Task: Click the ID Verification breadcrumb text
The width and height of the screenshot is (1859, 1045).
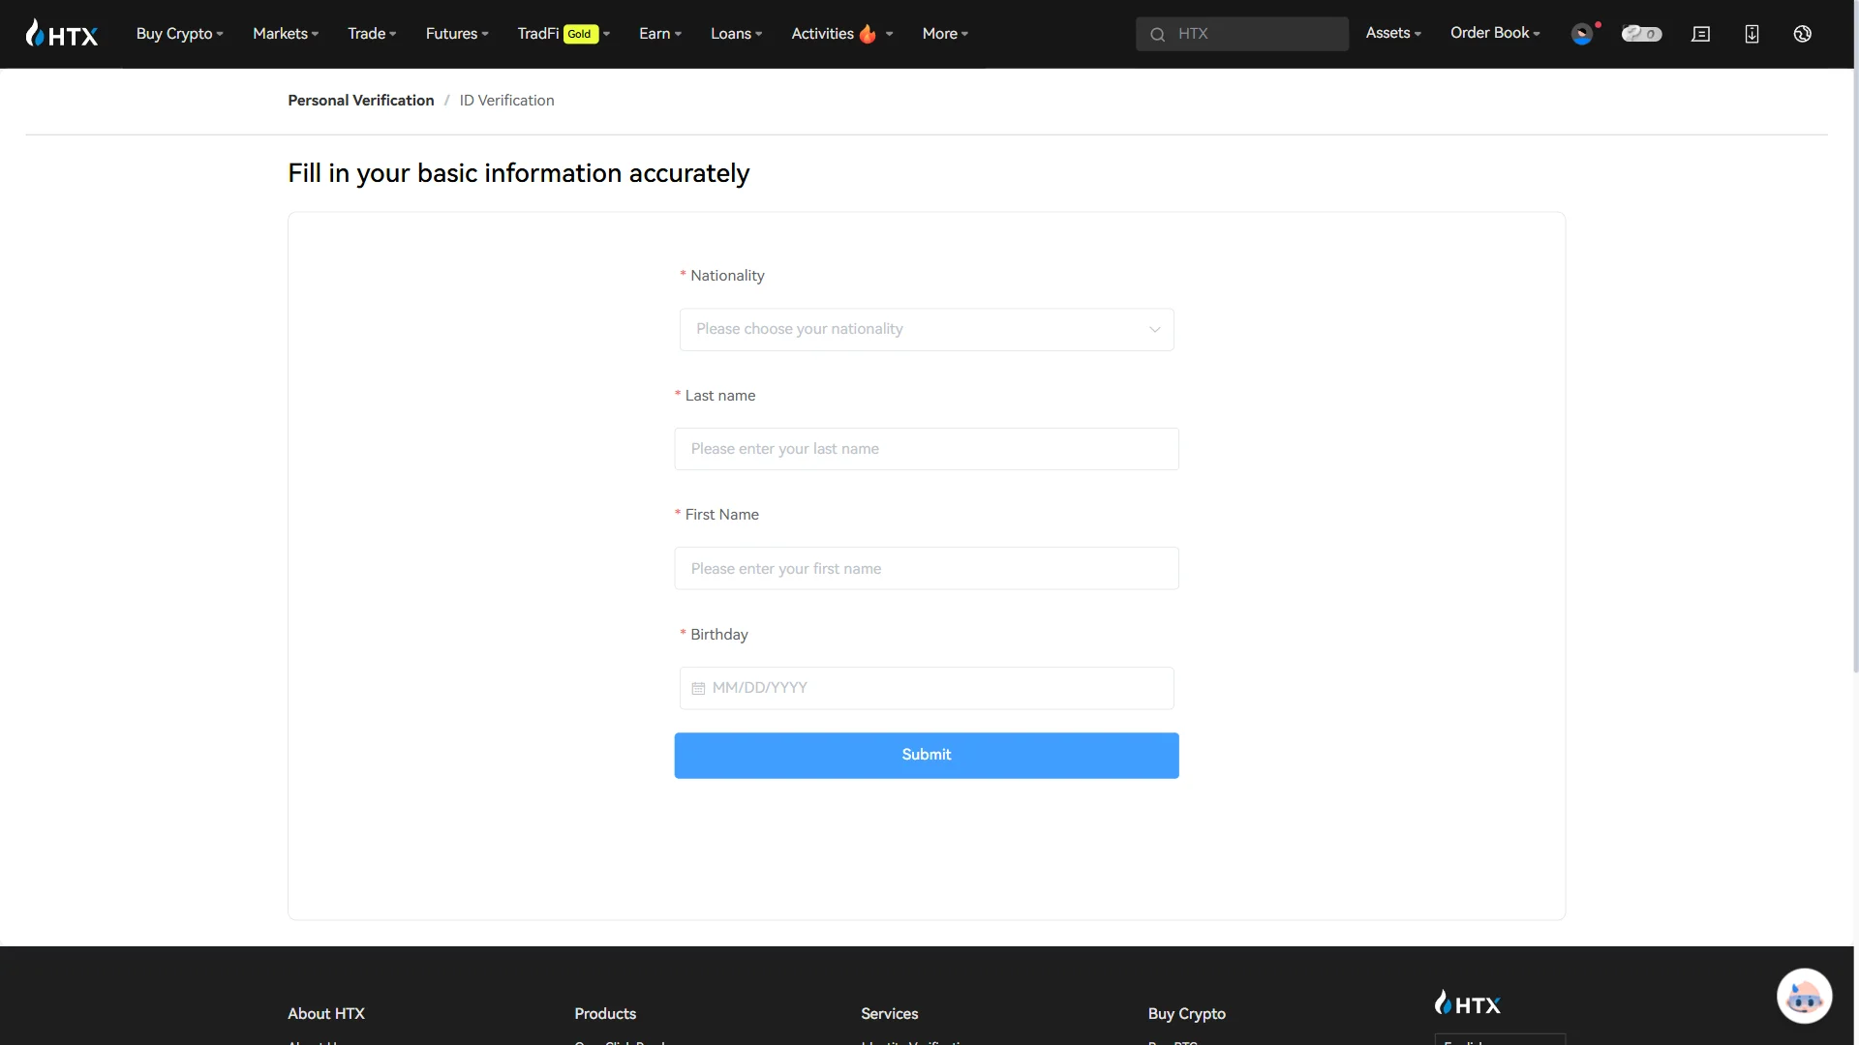Action: pos(506,101)
